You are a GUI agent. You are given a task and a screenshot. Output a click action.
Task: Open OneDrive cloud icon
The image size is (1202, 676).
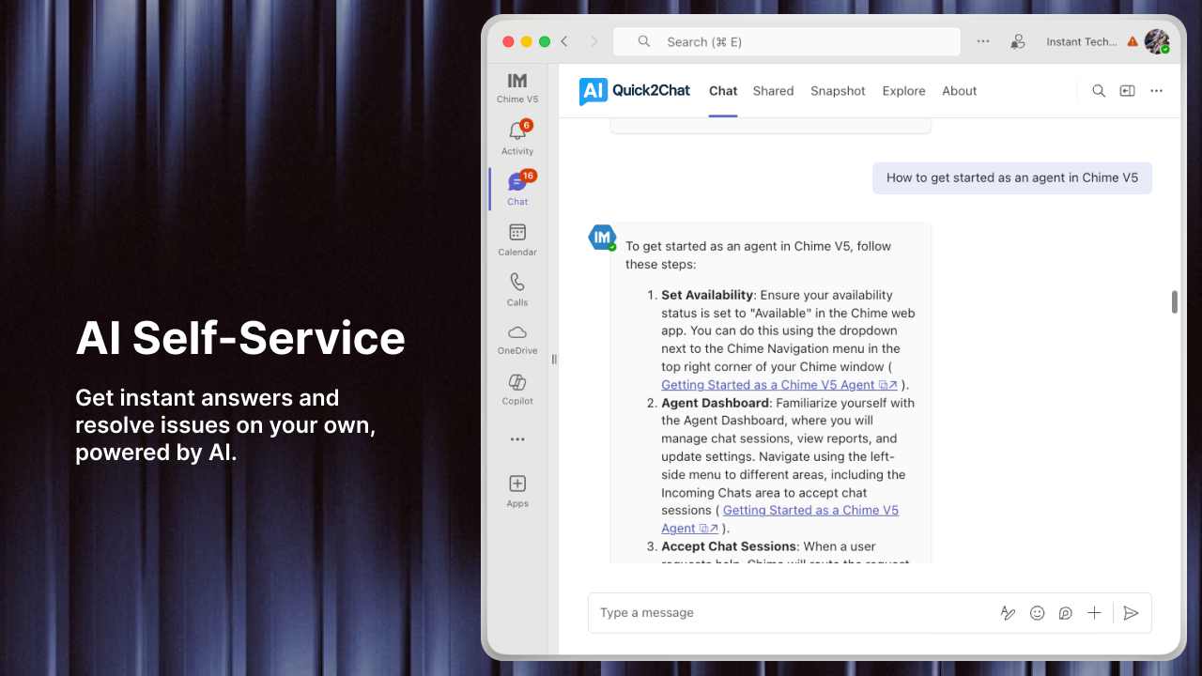pos(517,333)
